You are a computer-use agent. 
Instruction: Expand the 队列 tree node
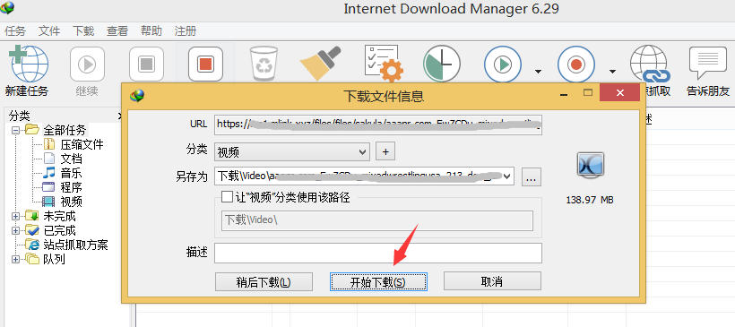point(16,259)
